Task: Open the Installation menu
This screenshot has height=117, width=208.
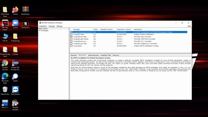Action: point(43,26)
